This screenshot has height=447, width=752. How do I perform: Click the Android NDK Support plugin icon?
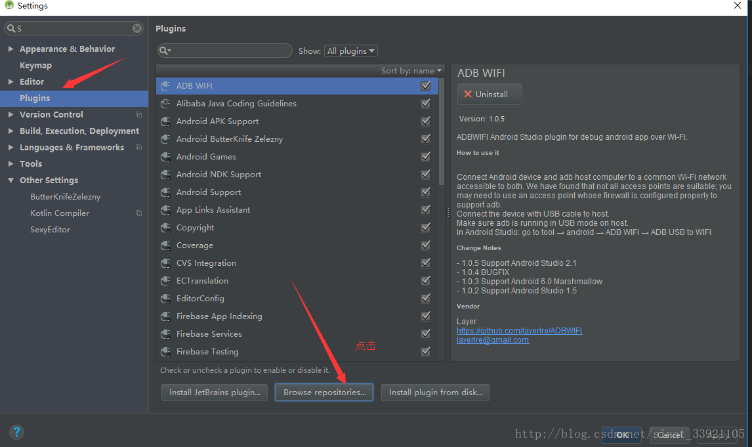[165, 175]
